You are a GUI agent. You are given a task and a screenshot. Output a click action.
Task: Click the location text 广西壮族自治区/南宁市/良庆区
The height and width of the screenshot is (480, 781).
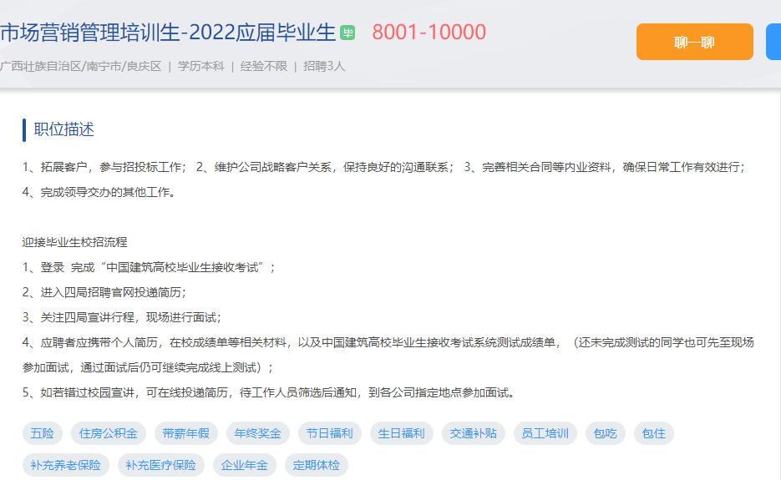(81, 66)
